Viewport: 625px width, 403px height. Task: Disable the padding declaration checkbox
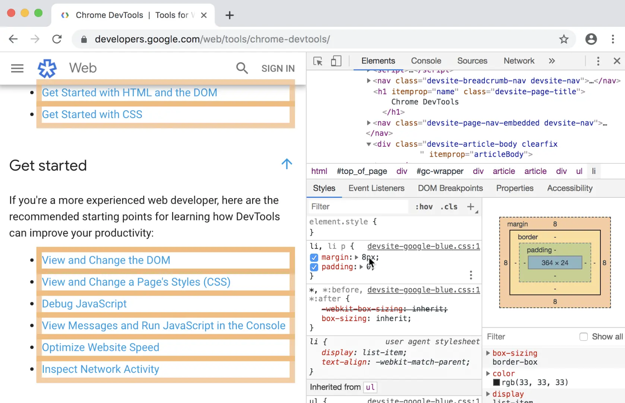(314, 267)
